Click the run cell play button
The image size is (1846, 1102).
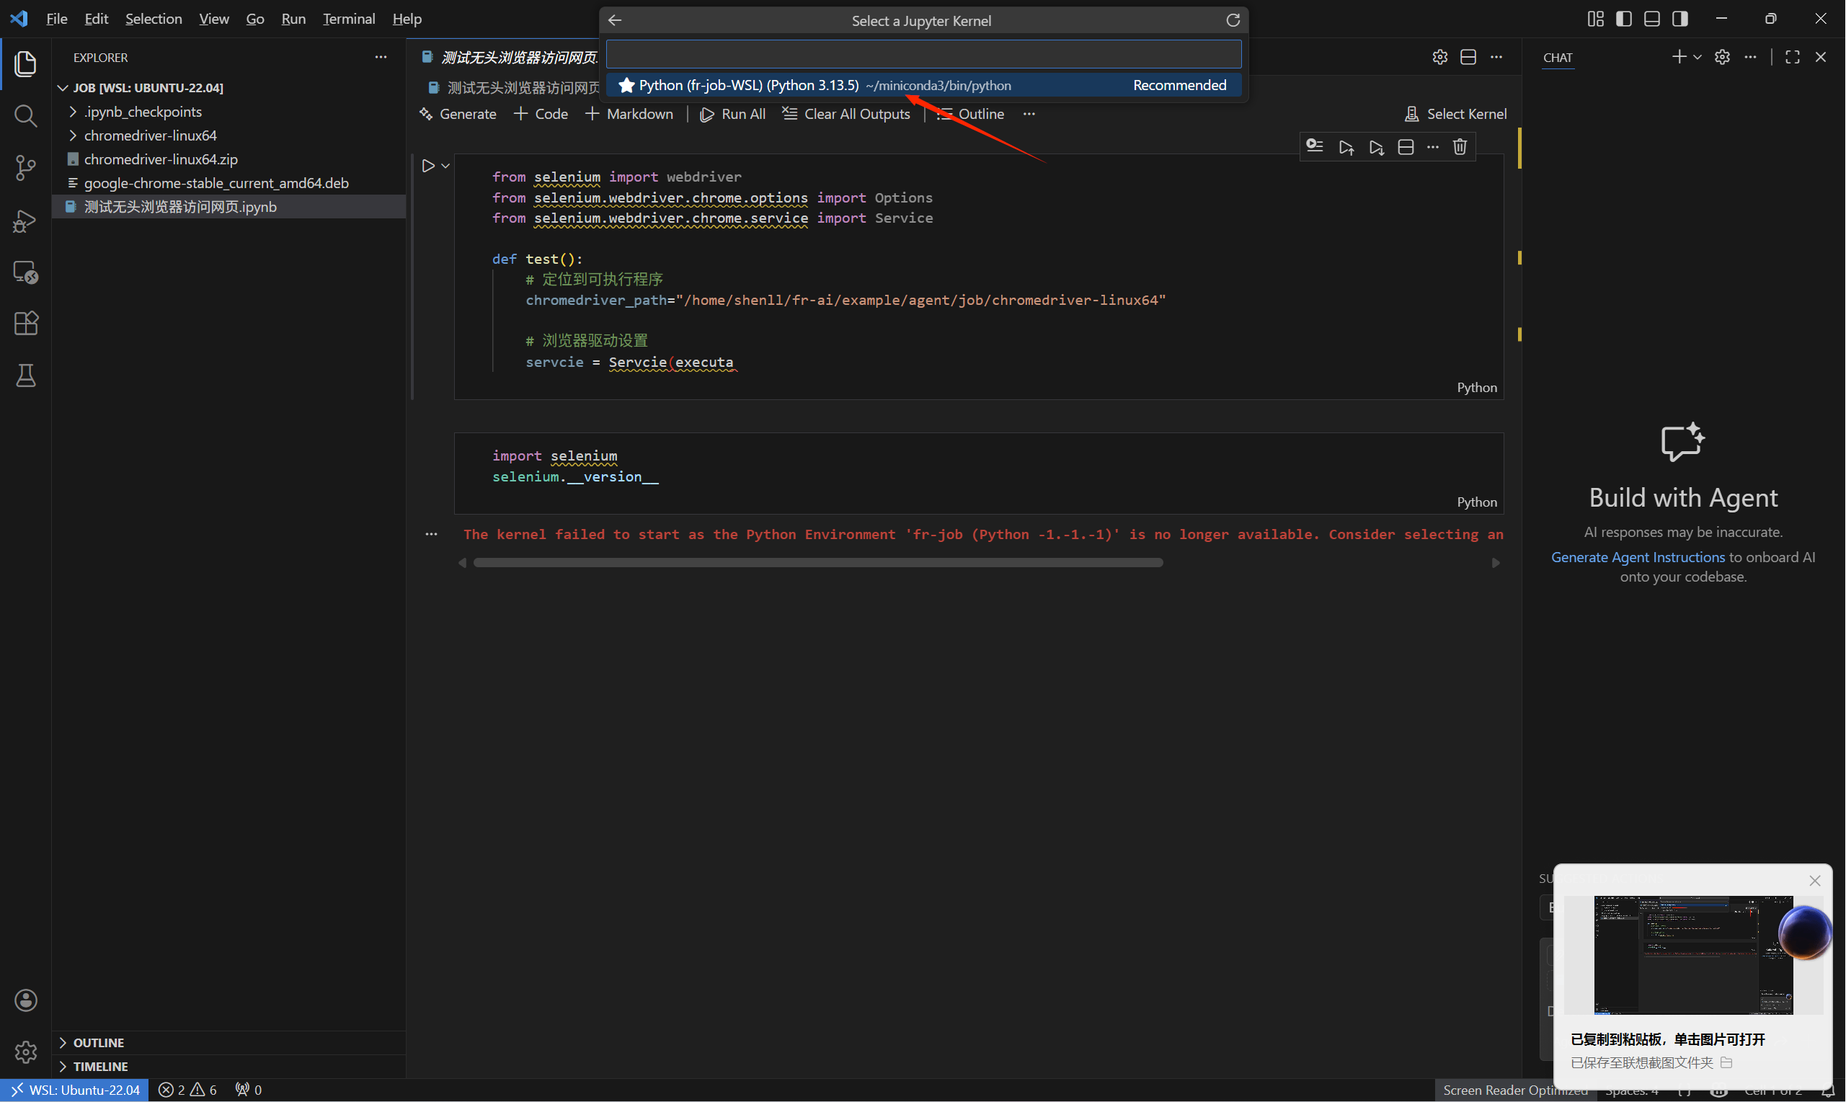[427, 166]
